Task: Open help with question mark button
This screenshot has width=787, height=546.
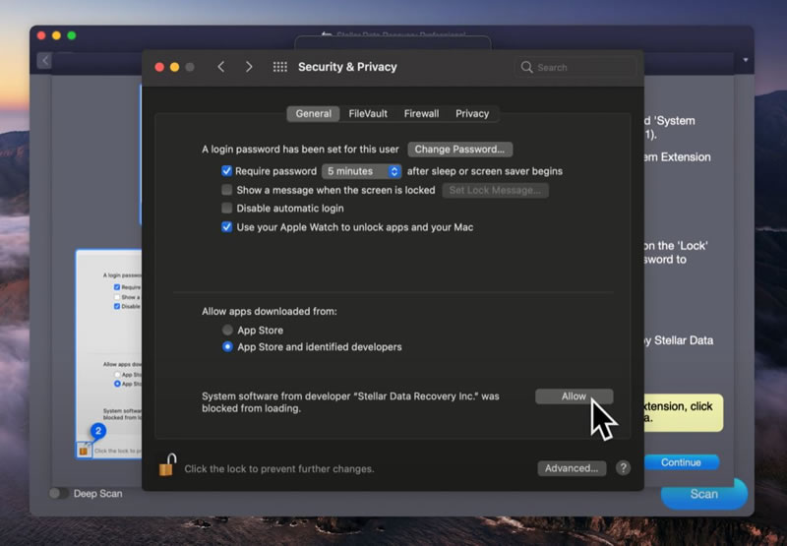Action: tap(623, 468)
